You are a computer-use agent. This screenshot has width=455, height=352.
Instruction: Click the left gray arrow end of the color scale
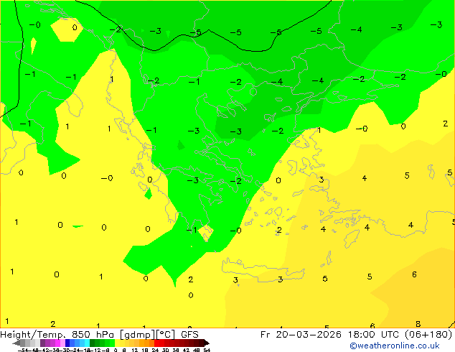pos(17,343)
